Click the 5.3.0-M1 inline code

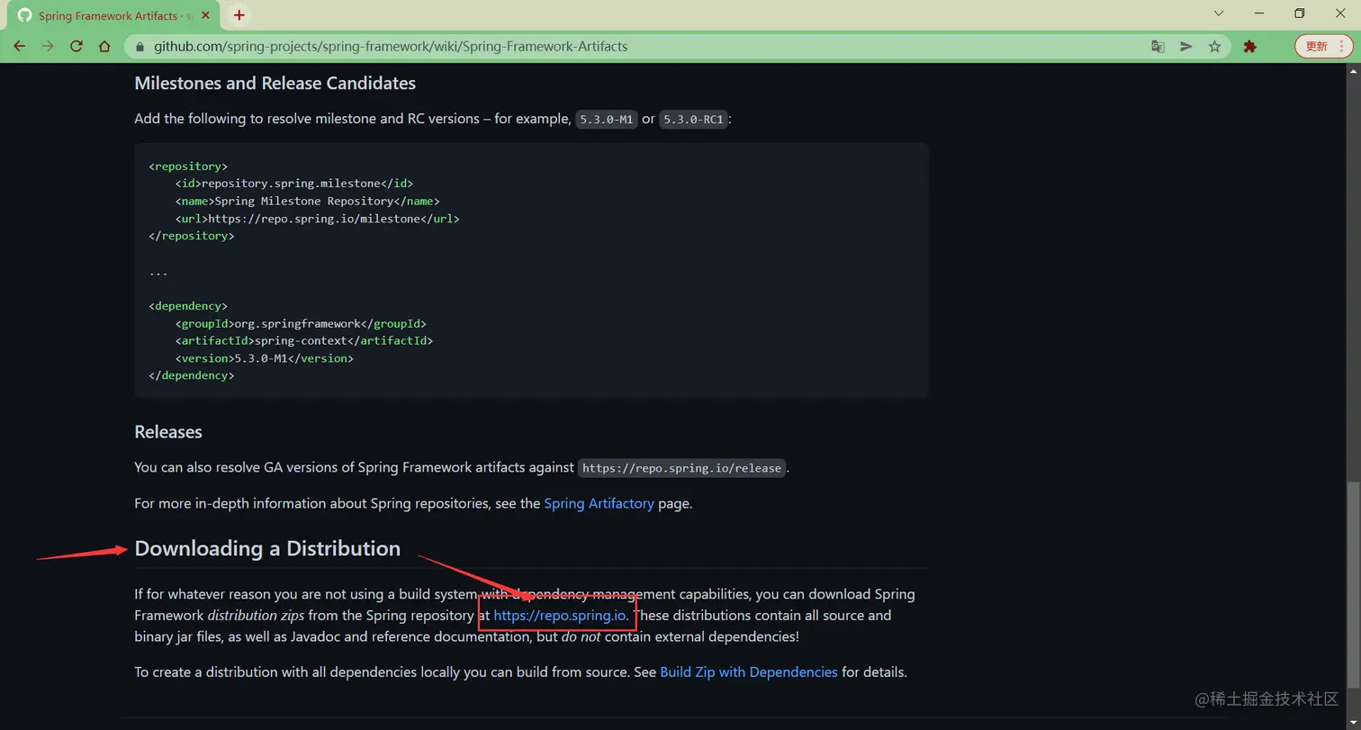607,120
